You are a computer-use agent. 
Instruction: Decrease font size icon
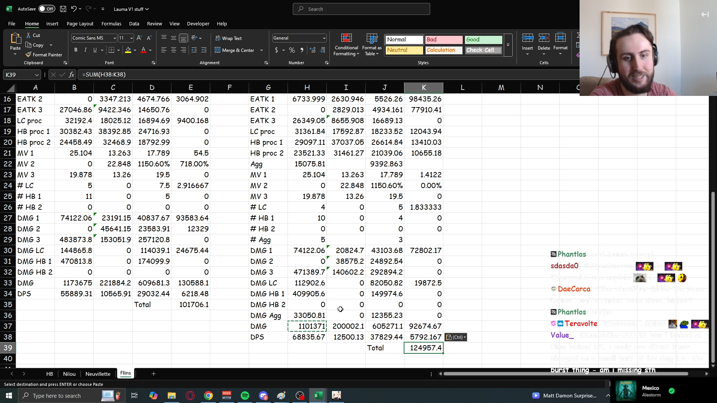tap(149, 38)
